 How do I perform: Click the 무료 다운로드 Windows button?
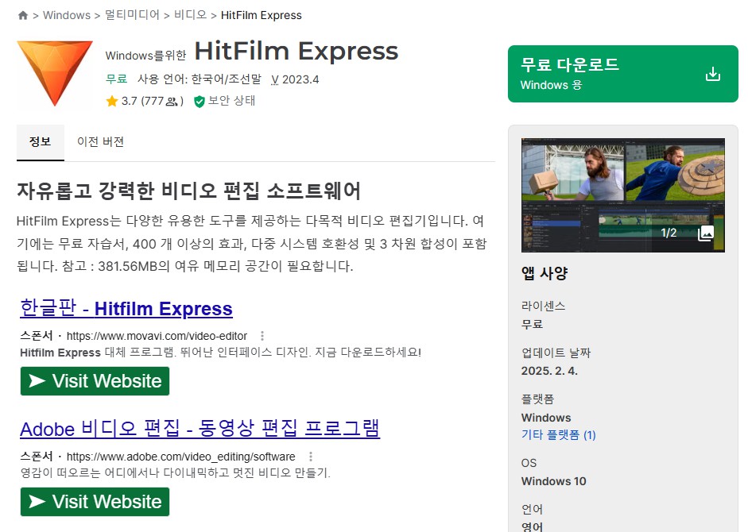(622, 74)
